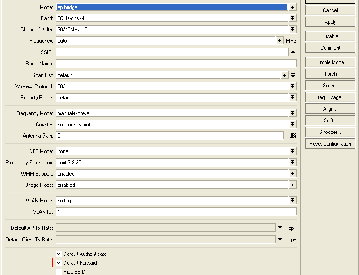Image resolution: width=359 pixels, height=275 pixels.
Task: Open the Country dropdown arrow
Action: [x=292, y=124]
